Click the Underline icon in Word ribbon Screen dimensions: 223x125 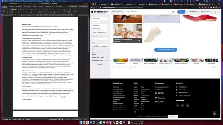(16, 12)
